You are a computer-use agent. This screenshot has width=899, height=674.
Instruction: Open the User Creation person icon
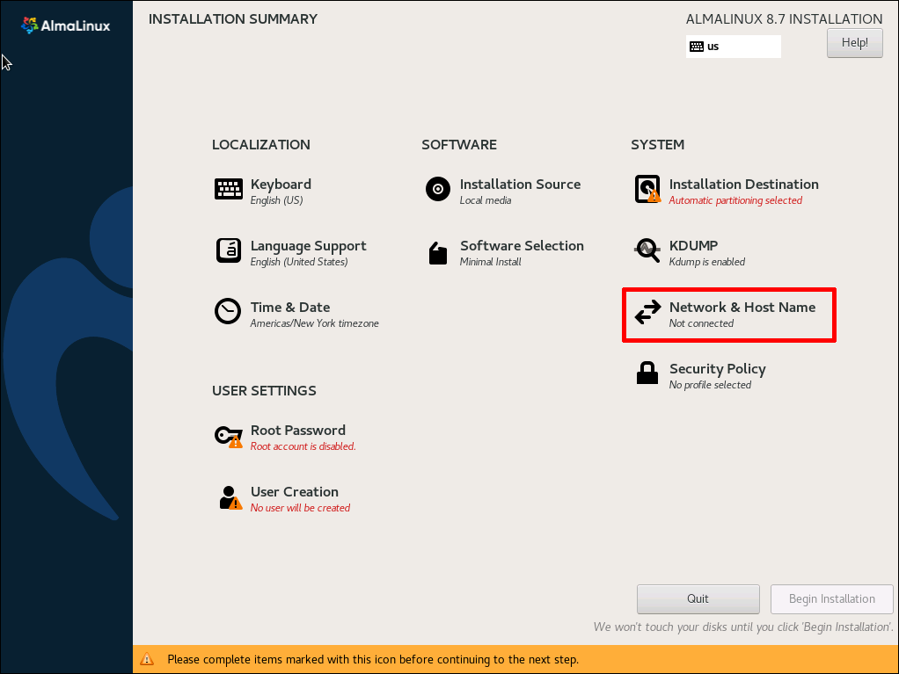point(230,497)
